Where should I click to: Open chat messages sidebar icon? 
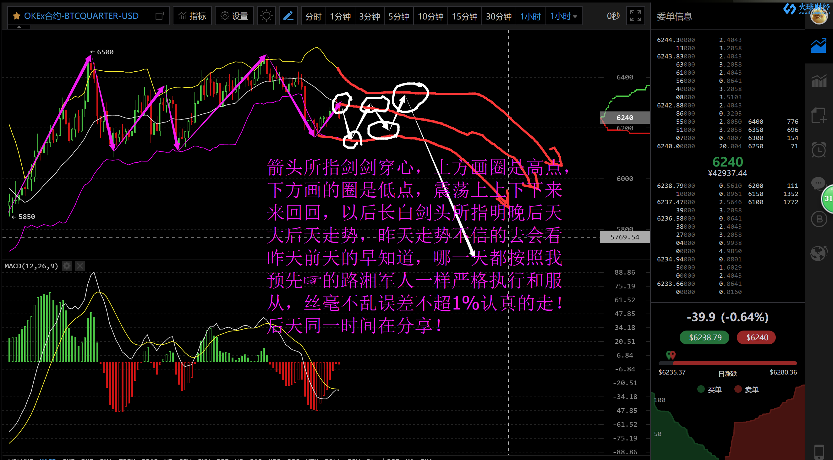coord(818,183)
